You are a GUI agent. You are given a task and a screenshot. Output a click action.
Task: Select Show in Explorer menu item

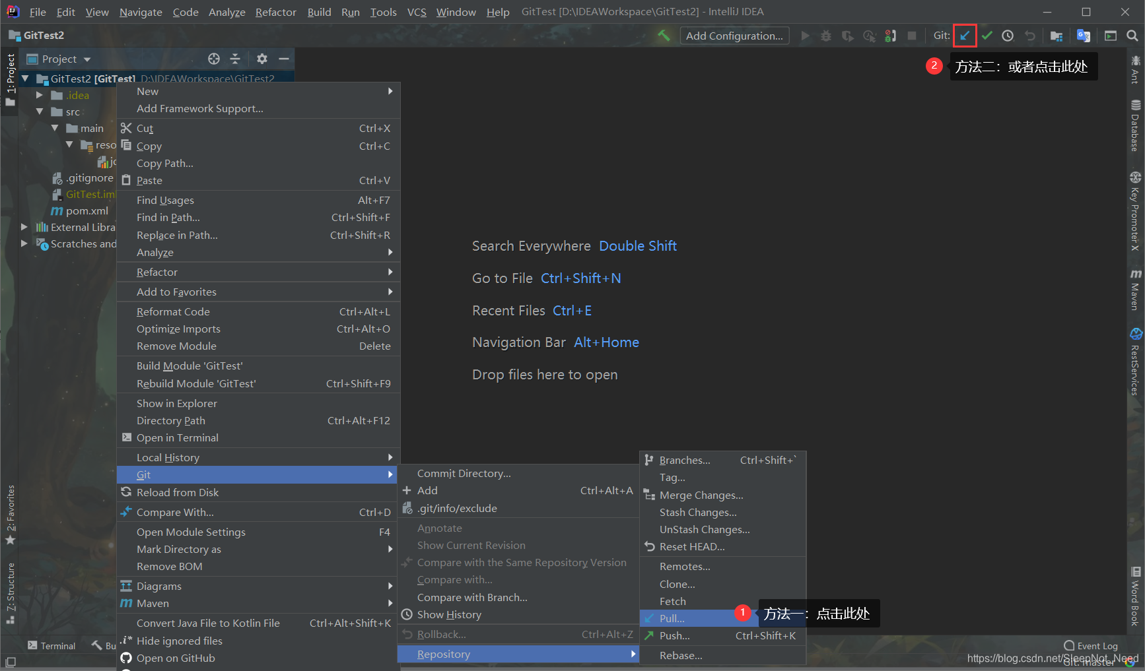pyautogui.click(x=258, y=403)
